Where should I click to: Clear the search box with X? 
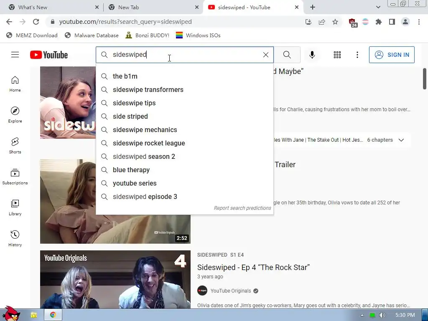coord(265,55)
